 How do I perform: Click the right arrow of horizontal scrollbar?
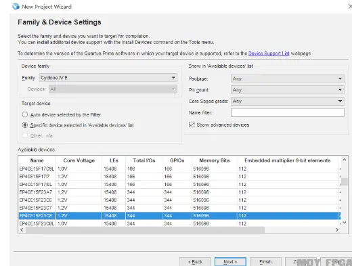pyautogui.click(x=337, y=229)
